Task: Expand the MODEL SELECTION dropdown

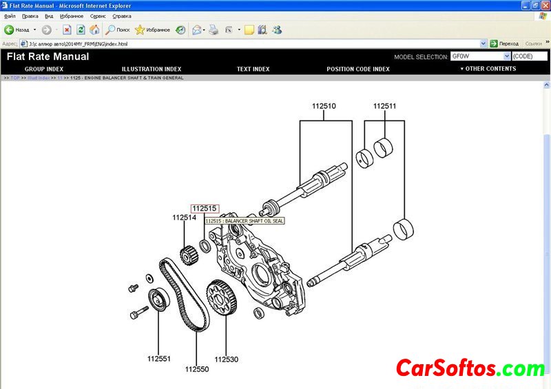Action: click(x=507, y=56)
